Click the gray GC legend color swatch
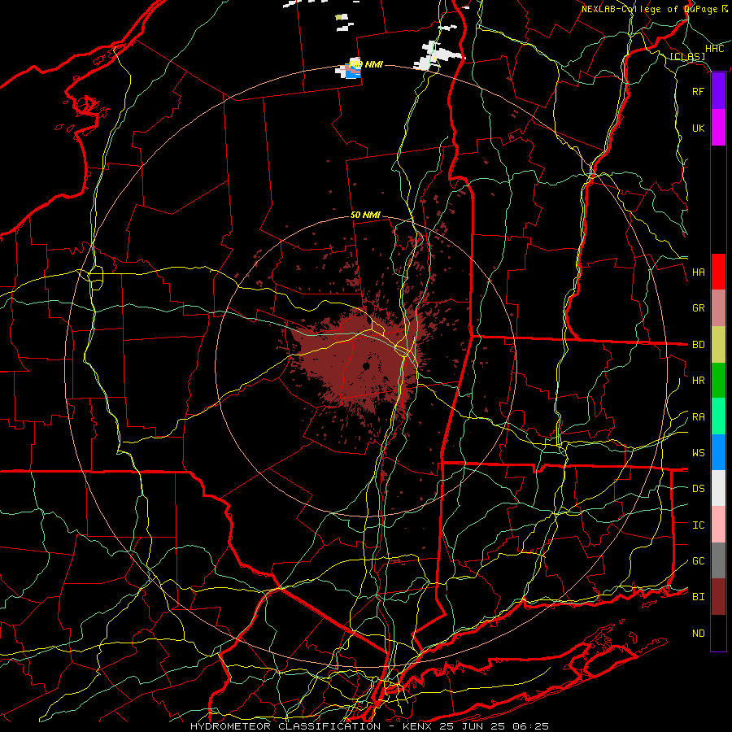The height and width of the screenshot is (732, 732). pos(718,560)
